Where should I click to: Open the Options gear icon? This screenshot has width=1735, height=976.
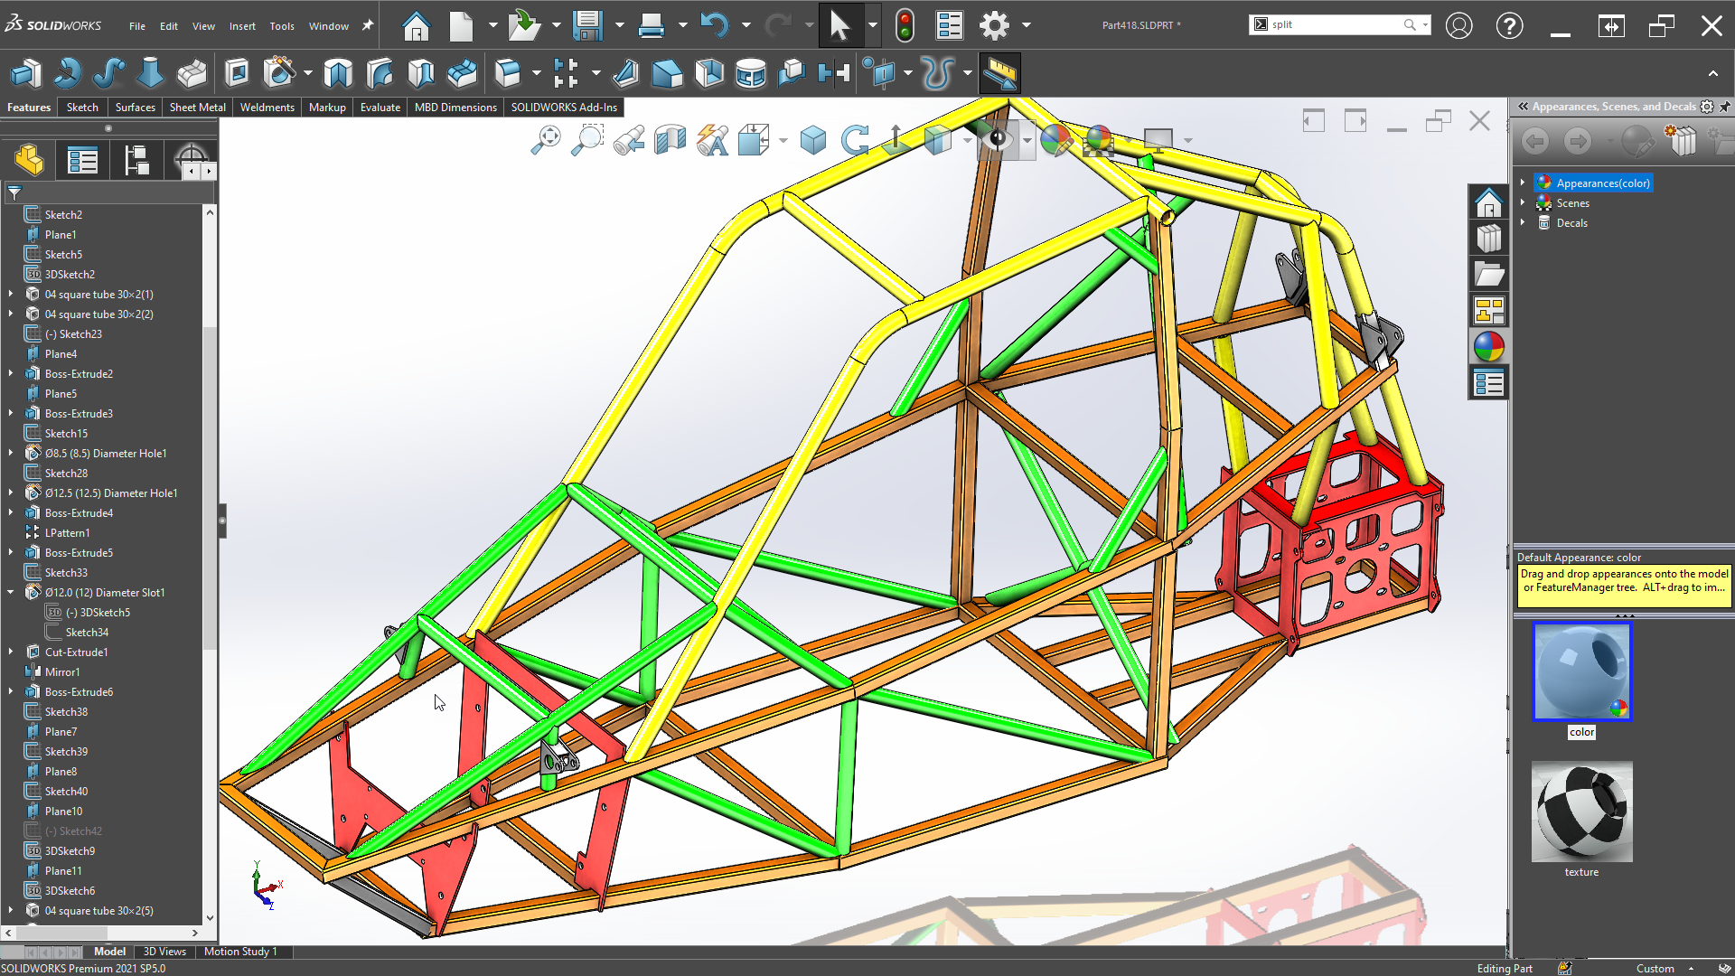click(994, 25)
